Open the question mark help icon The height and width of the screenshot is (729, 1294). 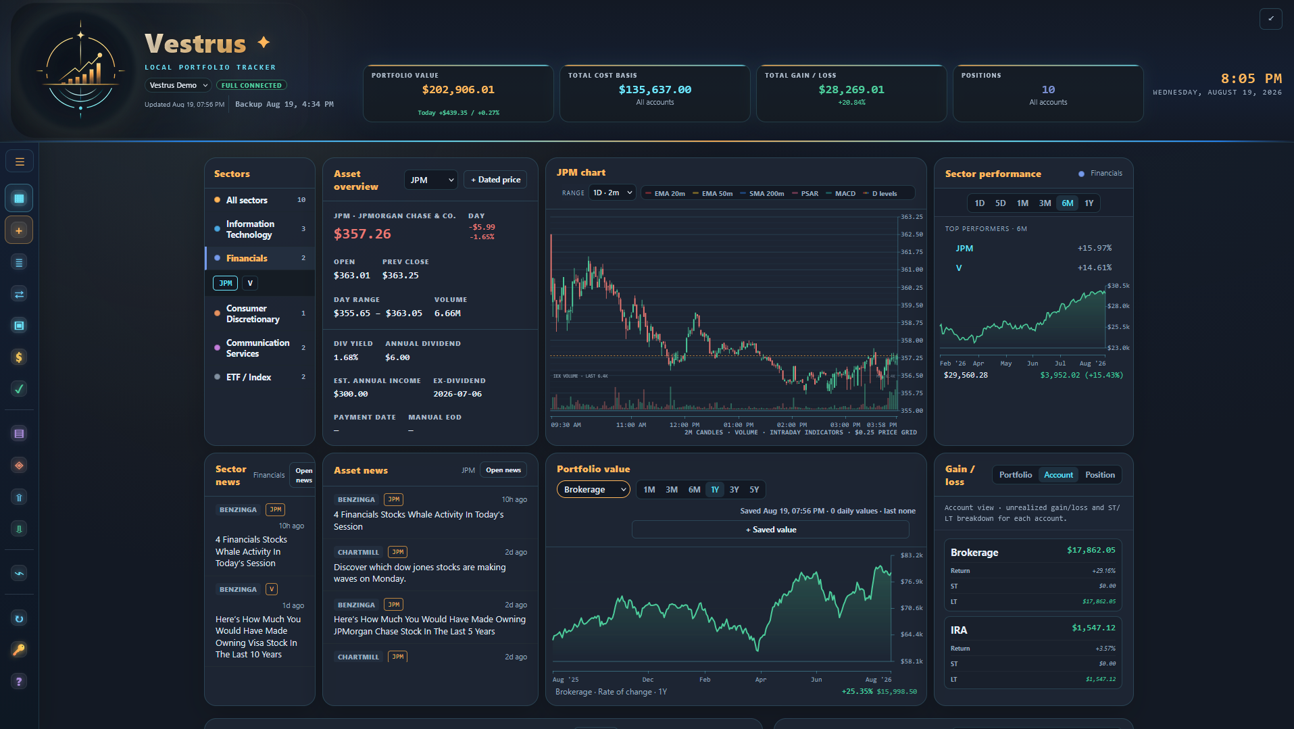click(19, 682)
